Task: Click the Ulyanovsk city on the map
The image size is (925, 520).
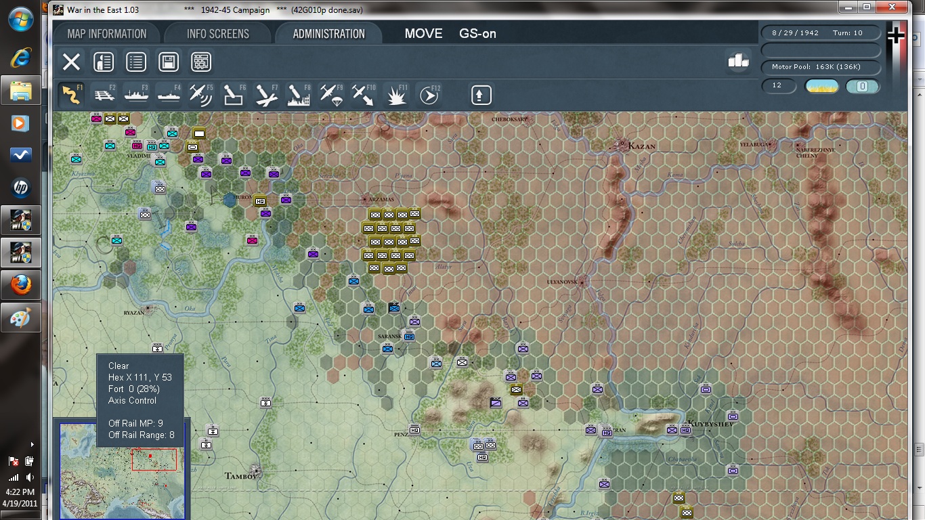Action: pyautogui.click(x=582, y=282)
